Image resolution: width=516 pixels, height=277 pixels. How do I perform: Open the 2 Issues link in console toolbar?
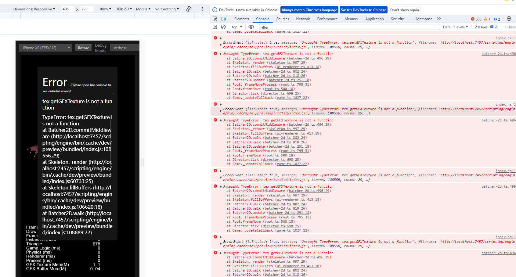(x=486, y=27)
